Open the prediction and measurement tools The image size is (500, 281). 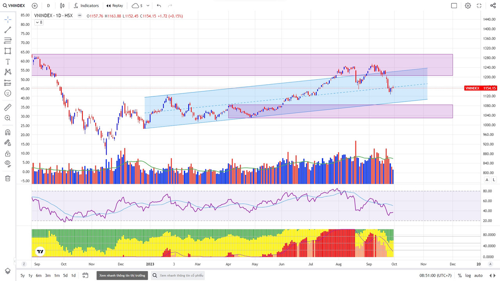click(x=8, y=83)
